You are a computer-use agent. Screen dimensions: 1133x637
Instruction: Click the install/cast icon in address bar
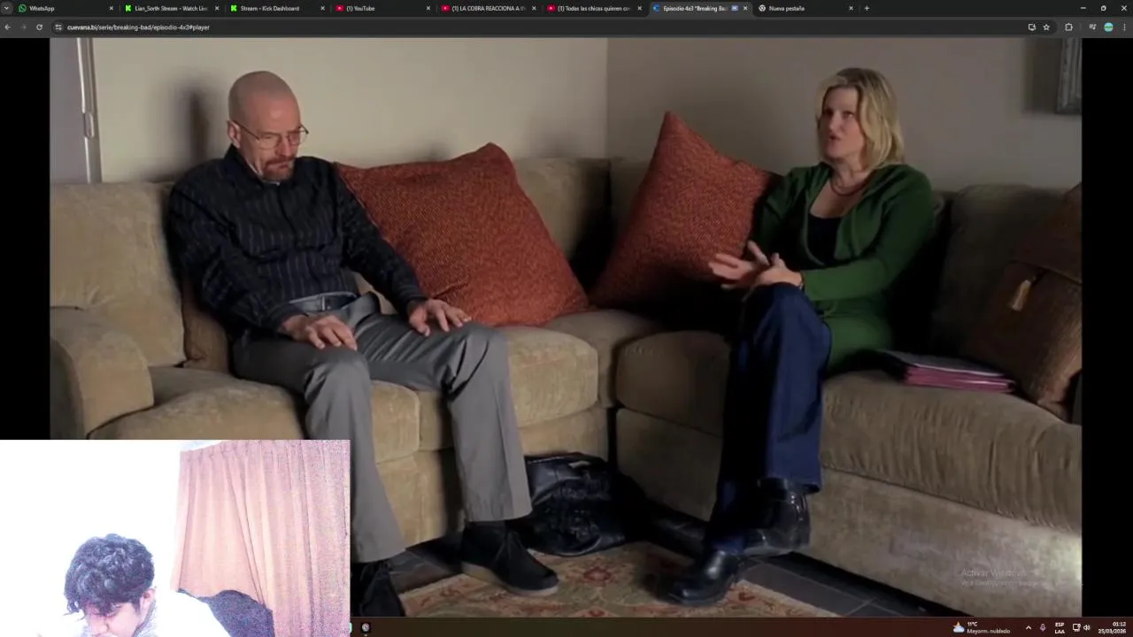click(1031, 27)
